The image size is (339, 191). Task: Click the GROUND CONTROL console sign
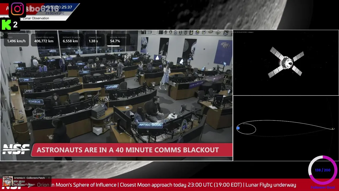(x=150, y=125)
